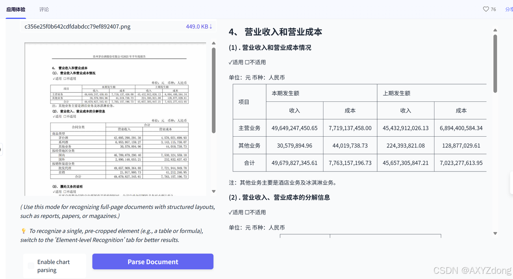
Task: Click the results pane's up scroll arrow
Action: 495,30
